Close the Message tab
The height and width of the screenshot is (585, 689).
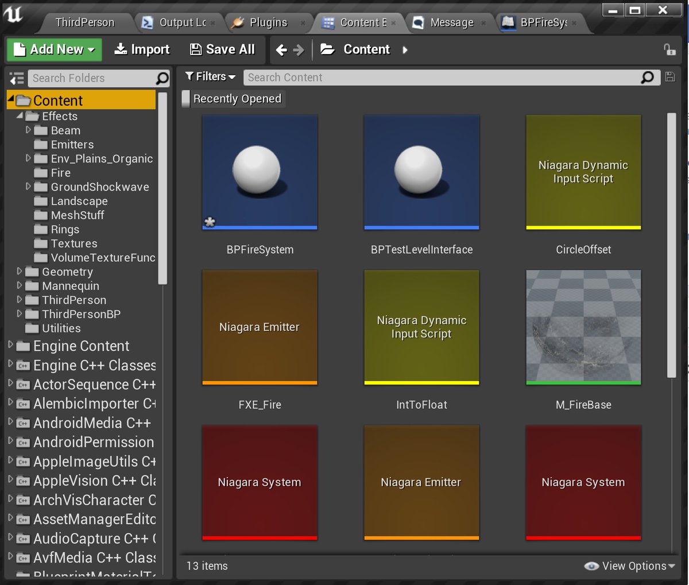pyautogui.click(x=483, y=23)
